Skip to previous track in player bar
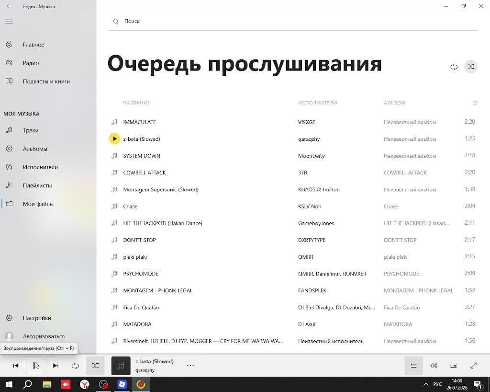 coord(16,366)
